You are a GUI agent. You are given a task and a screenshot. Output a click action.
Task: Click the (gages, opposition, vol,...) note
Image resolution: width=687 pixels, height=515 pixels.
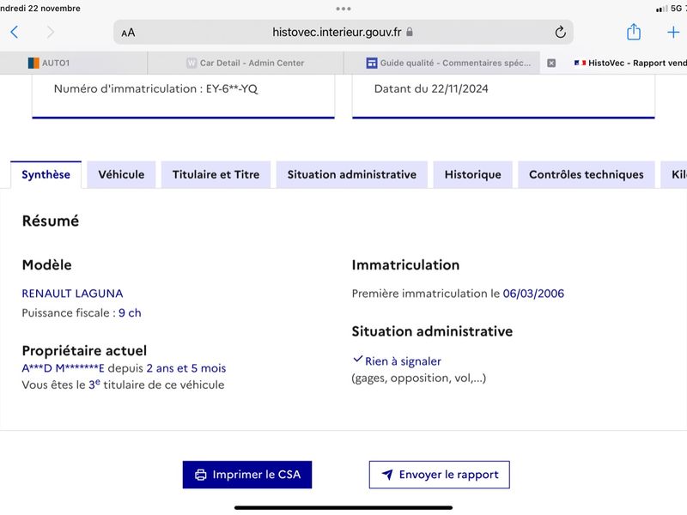tap(419, 378)
